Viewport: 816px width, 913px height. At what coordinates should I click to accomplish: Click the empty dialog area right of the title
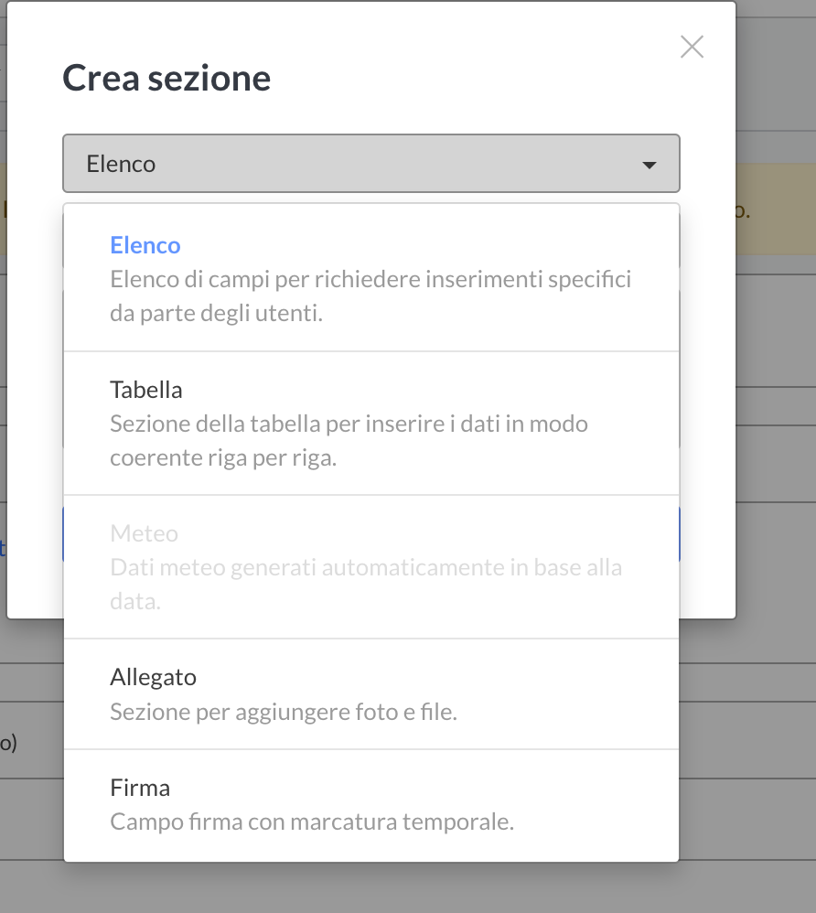tap(457, 78)
